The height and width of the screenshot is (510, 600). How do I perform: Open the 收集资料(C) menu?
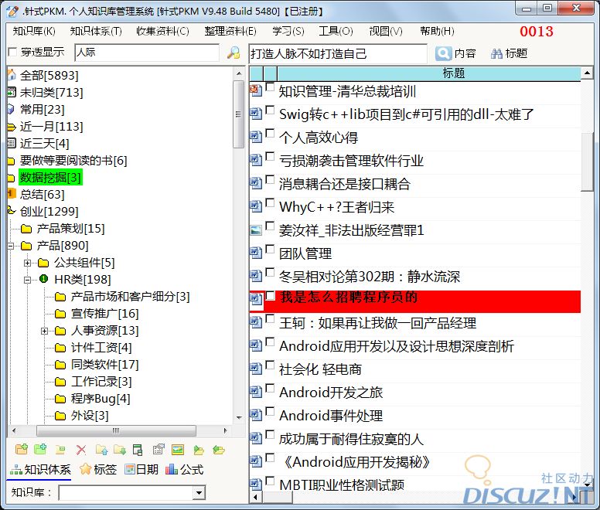tap(162, 31)
